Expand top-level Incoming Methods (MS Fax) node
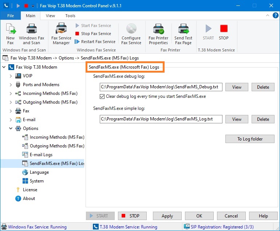 (x=11, y=93)
